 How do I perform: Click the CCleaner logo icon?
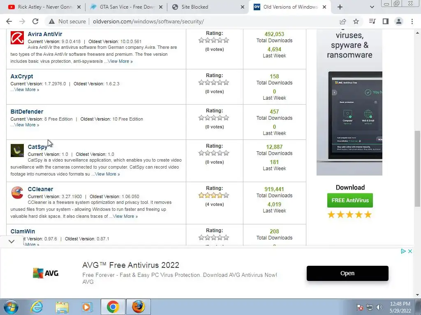[17, 193]
